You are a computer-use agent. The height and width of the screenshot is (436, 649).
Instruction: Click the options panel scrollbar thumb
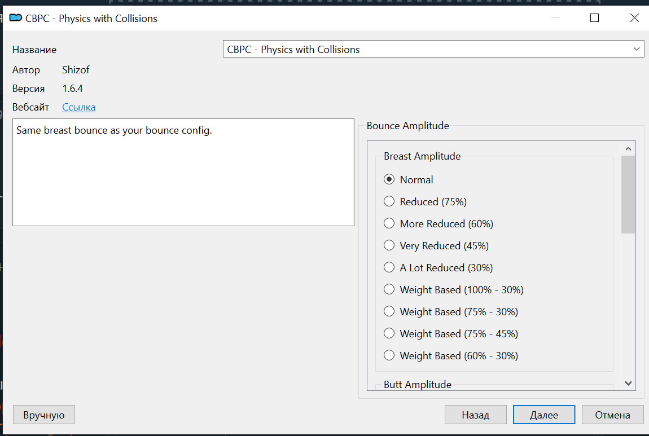click(x=628, y=195)
